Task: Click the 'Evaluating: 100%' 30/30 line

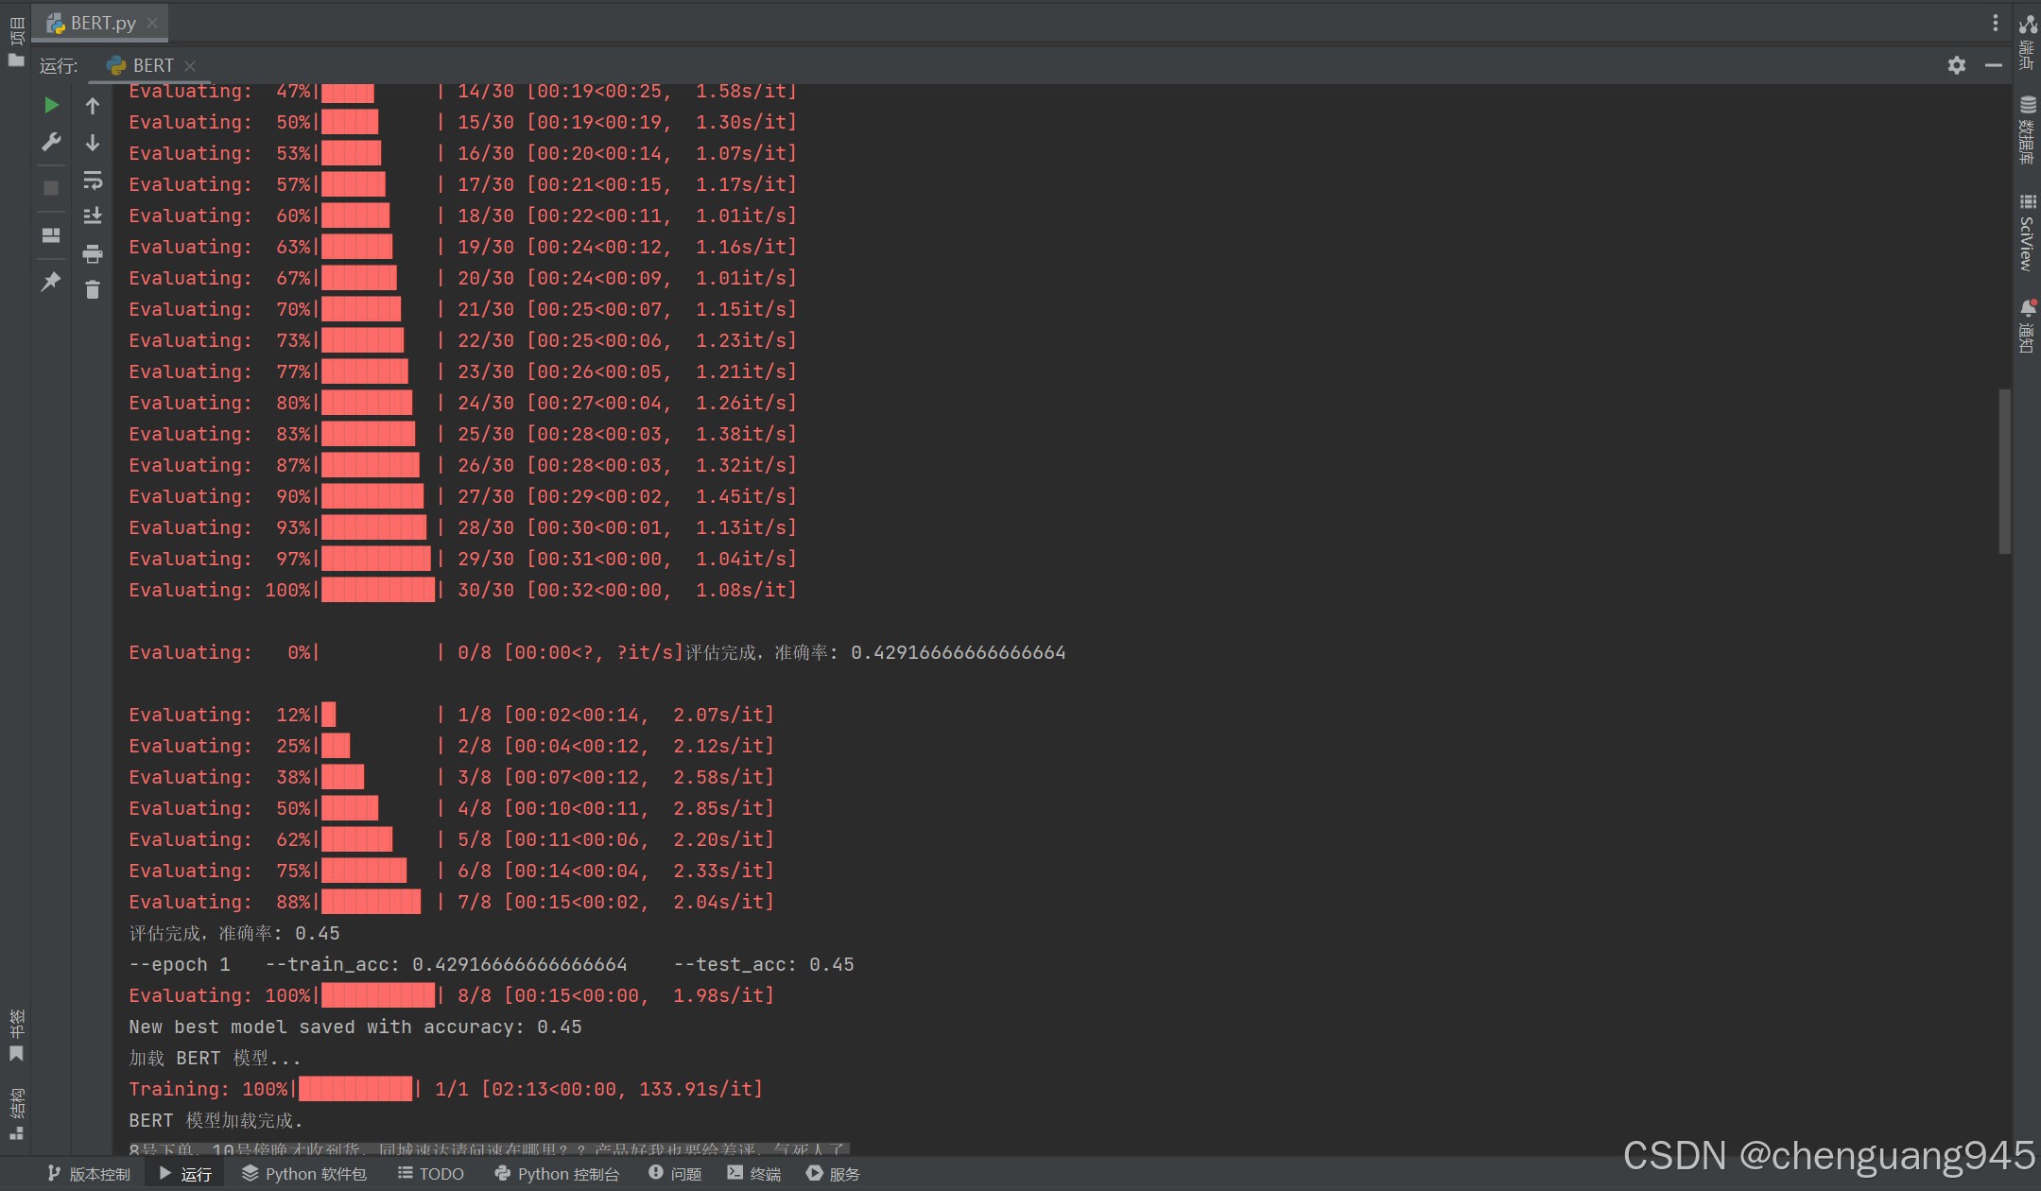Action: click(x=463, y=590)
